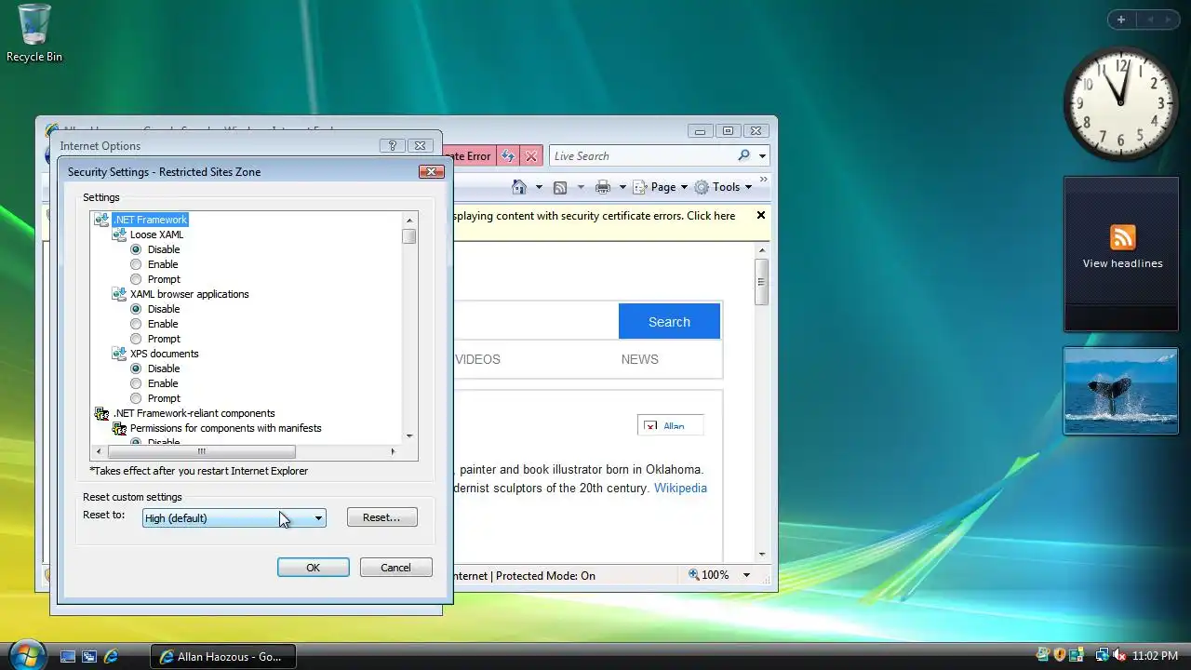Select .NET Framework-reliant components item
This screenshot has height=670, width=1191.
tap(194, 413)
